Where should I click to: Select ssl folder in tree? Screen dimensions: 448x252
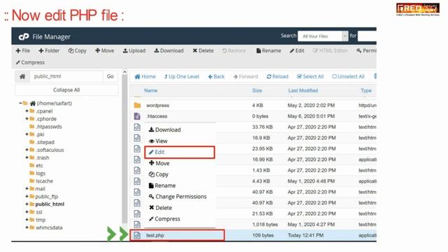click(x=39, y=212)
